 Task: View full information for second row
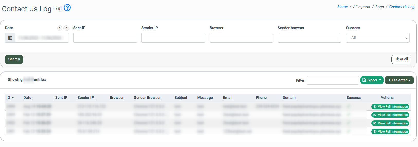click(390, 115)
